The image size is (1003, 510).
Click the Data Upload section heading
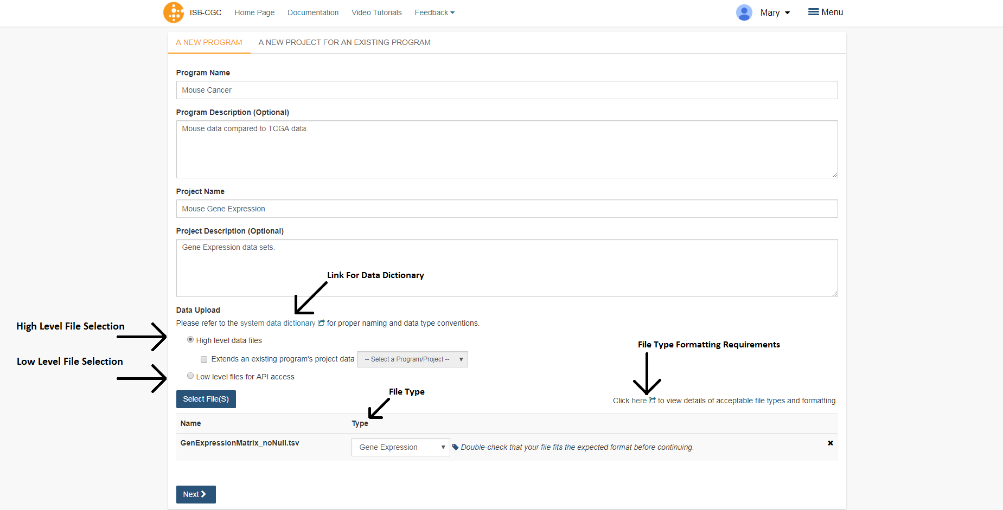click(x=198, y=310)
